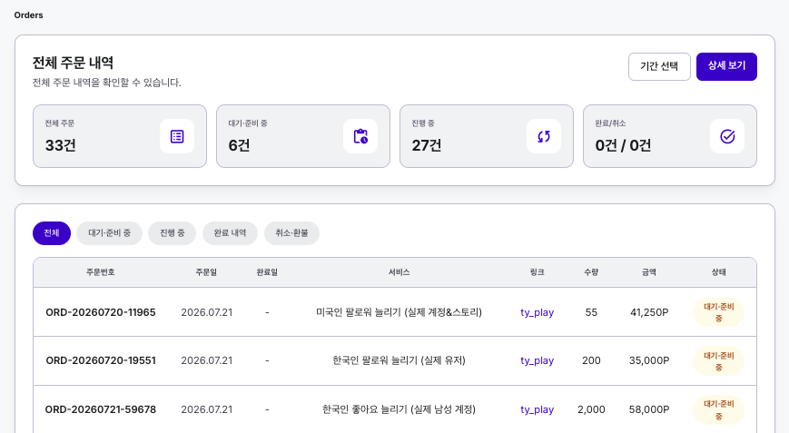Open ty_play link in order ORD-20260721-59678 row
The height and width of the screenshot is (433, 789).
tap(537, 409)
